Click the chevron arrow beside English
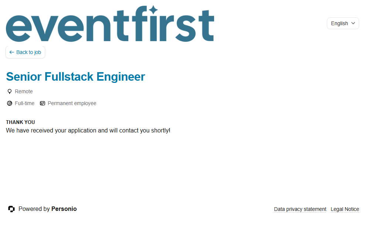The height and width of the screenshot is (232, 365). [353, 23]
